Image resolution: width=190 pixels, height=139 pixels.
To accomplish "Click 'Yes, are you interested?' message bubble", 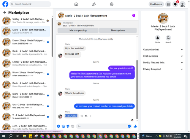I will tap(122, 68).
